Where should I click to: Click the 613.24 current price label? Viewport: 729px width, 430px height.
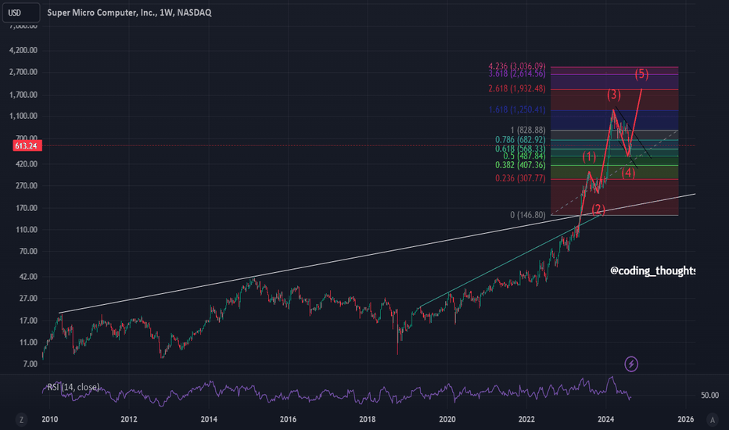(x=26, y=146)
